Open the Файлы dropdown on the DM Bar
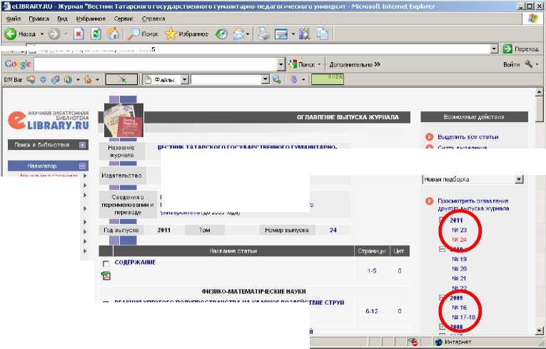 pyautogui.click(x=185, y=80)
